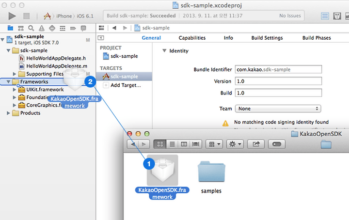
Task: Click the build status activity field
Action: (204, 16)
